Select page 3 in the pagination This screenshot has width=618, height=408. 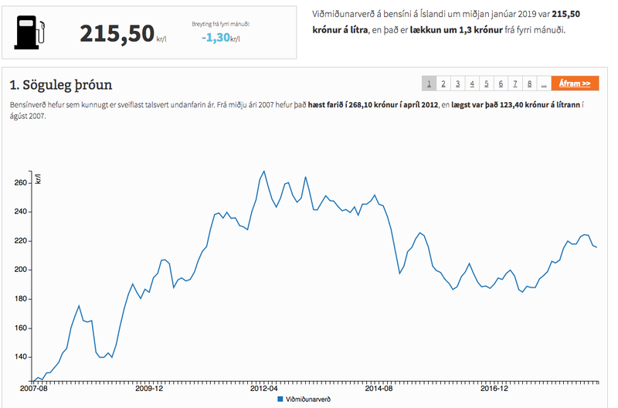tap(458, 83)
